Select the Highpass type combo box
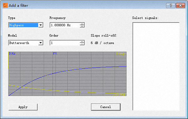The width and height of the screenshot is (188, 119). point(26,25)
